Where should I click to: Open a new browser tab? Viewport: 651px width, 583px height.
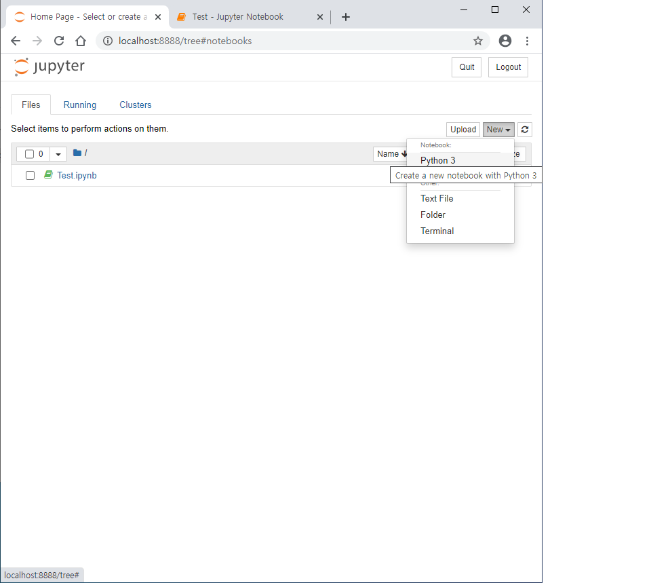345,17
